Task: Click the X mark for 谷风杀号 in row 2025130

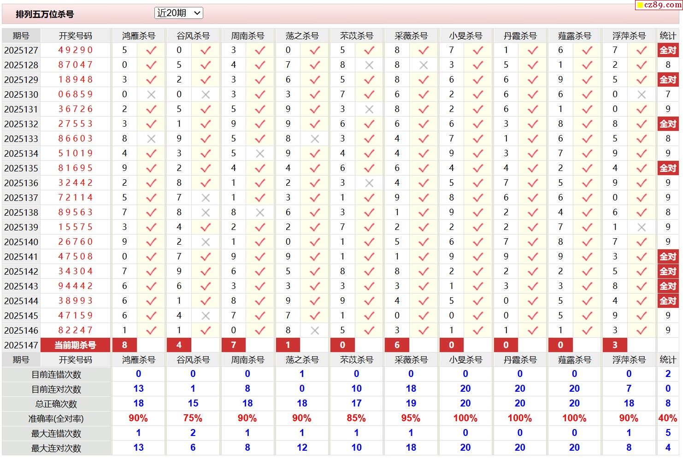Action: click(206, 94)
